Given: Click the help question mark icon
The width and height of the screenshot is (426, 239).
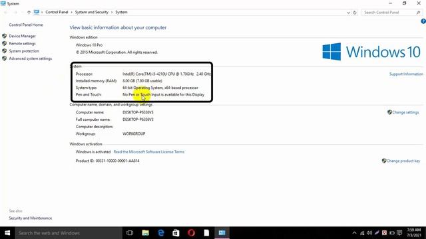Looking at the screenshot, I should (x=423, y=21).
